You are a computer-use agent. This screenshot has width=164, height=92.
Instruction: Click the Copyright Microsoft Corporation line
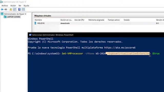(x=75, y=42)
